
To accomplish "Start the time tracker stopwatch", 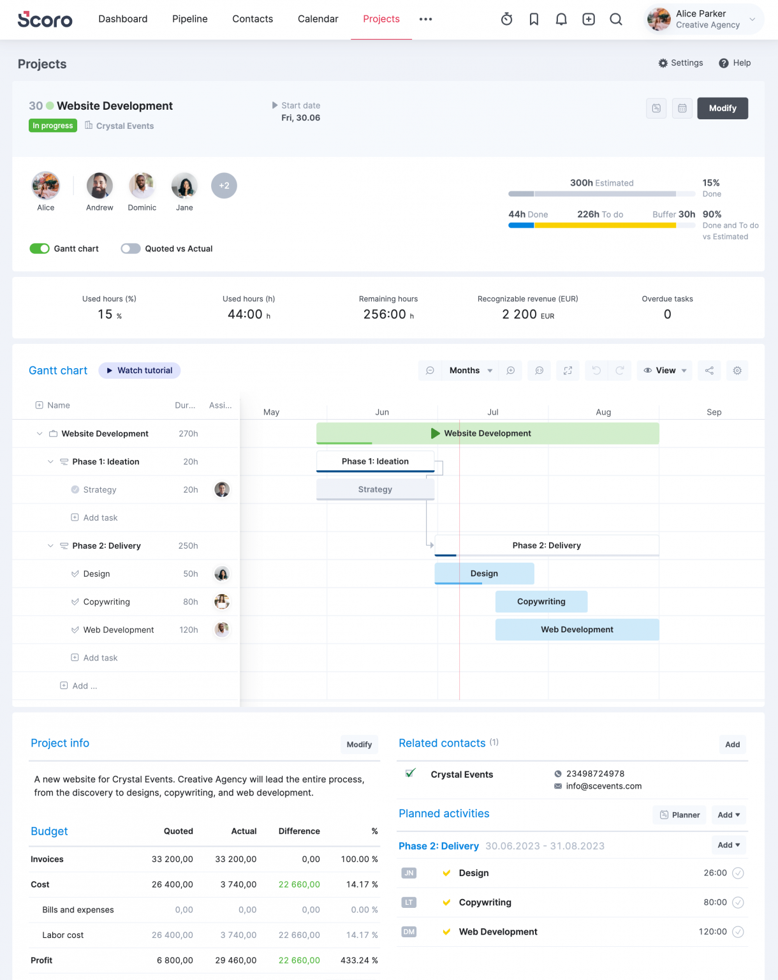I will 506,19.
